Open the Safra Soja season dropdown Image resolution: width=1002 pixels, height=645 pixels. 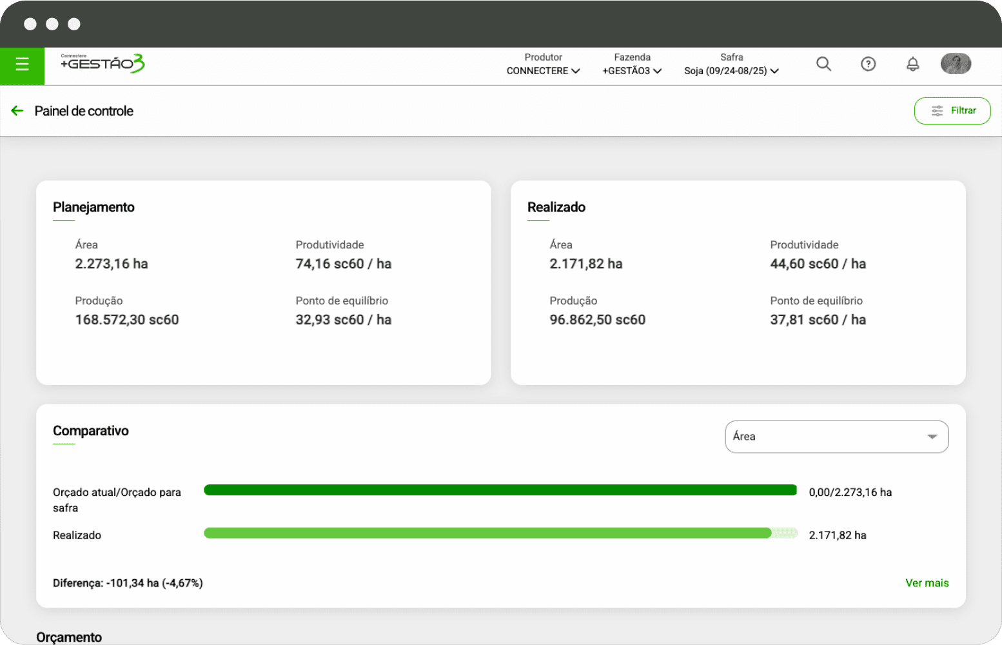[731, 71]
